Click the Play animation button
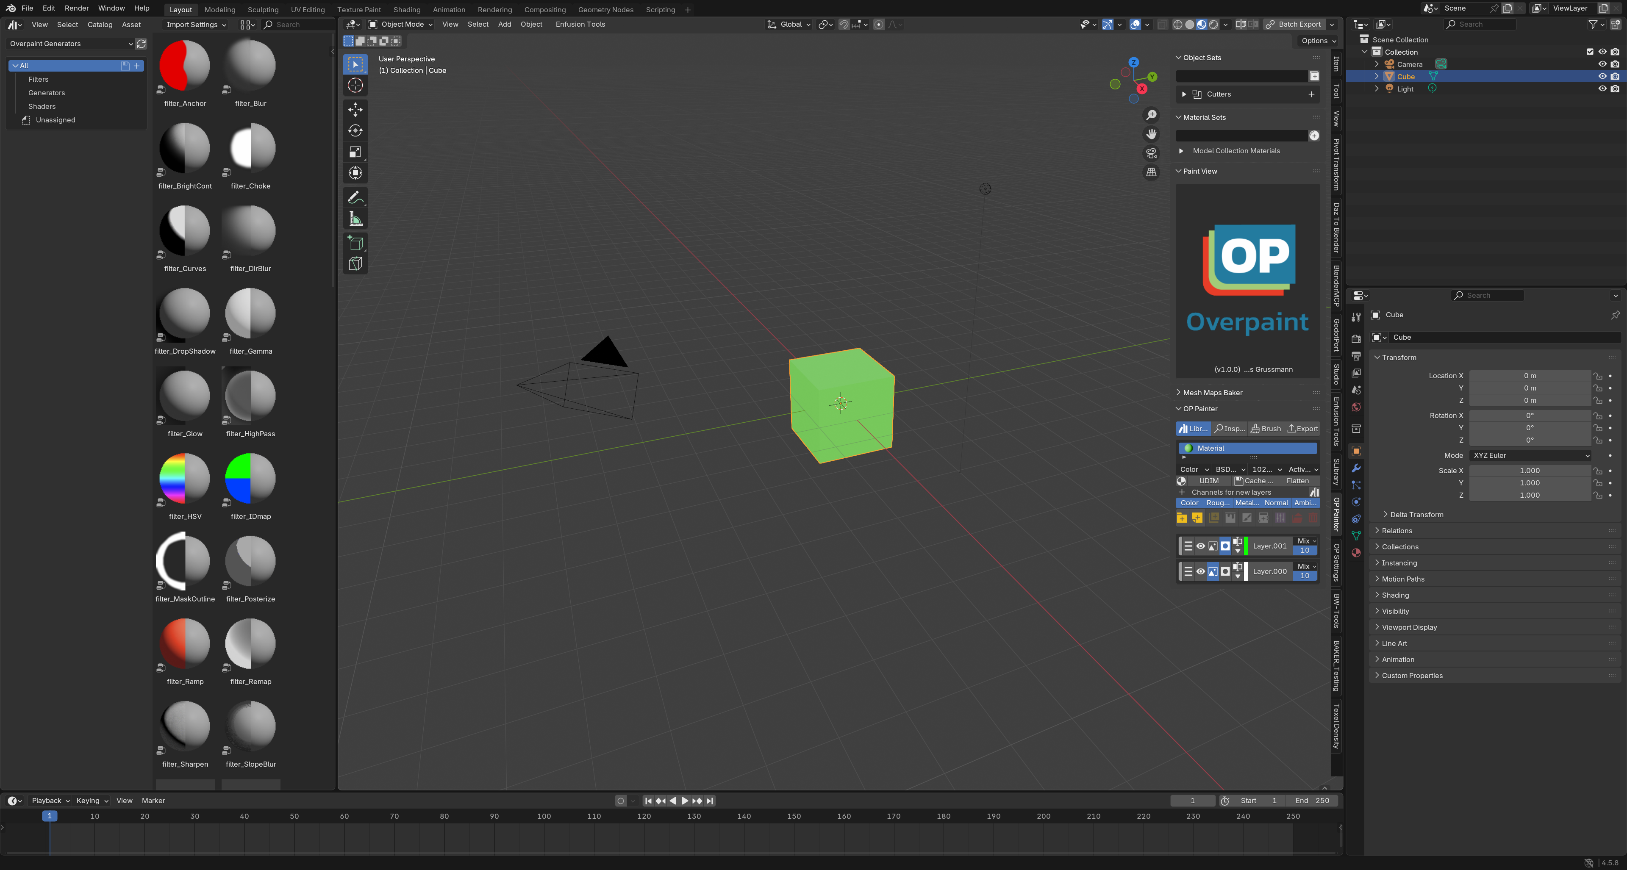Image resolution: width=1627 pixels, height=870 pixels. pos(685,801)
